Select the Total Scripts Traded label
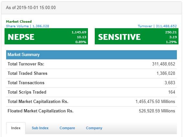The height and width of the screenshot is (137, 184). click(x=27, y=92)
